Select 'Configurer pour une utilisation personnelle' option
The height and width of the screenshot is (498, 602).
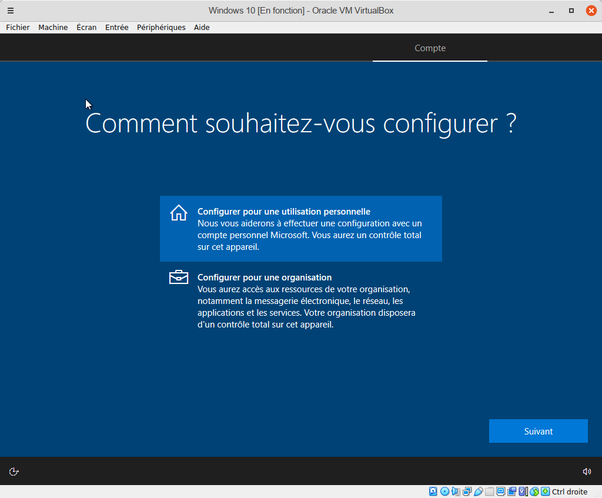click(300, 229)
